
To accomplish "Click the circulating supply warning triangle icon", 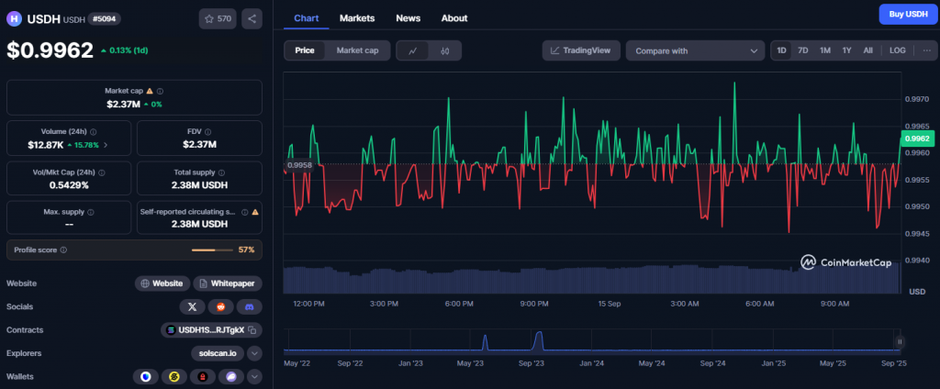I will point(255,212).
